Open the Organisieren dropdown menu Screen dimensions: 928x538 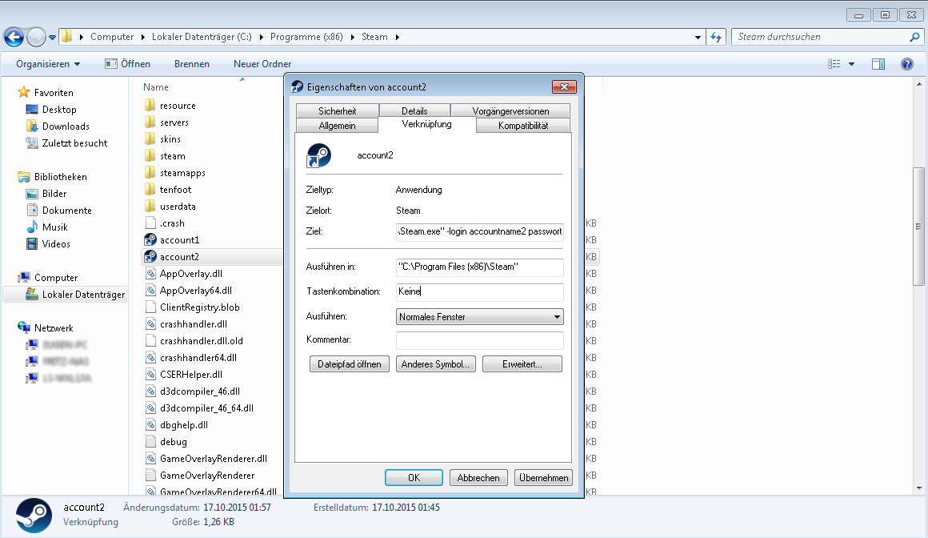click(48, 64)
